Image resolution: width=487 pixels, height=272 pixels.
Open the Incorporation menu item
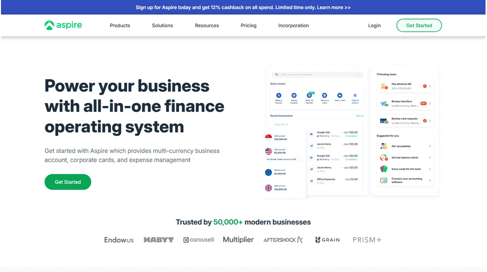click(294, 25)
